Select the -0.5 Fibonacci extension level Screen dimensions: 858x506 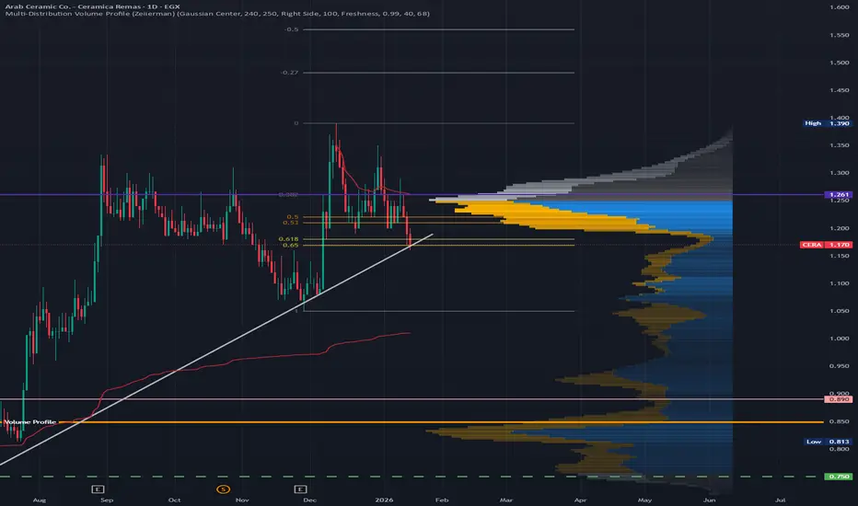pyautogui.click(x=292, y=29)
